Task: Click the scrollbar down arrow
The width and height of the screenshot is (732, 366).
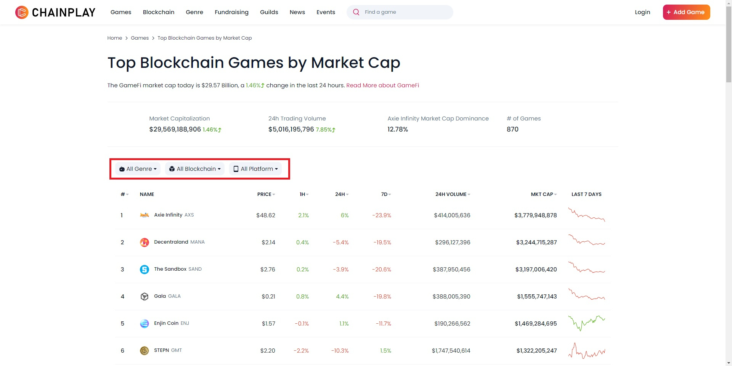Action: coord(729,363)
